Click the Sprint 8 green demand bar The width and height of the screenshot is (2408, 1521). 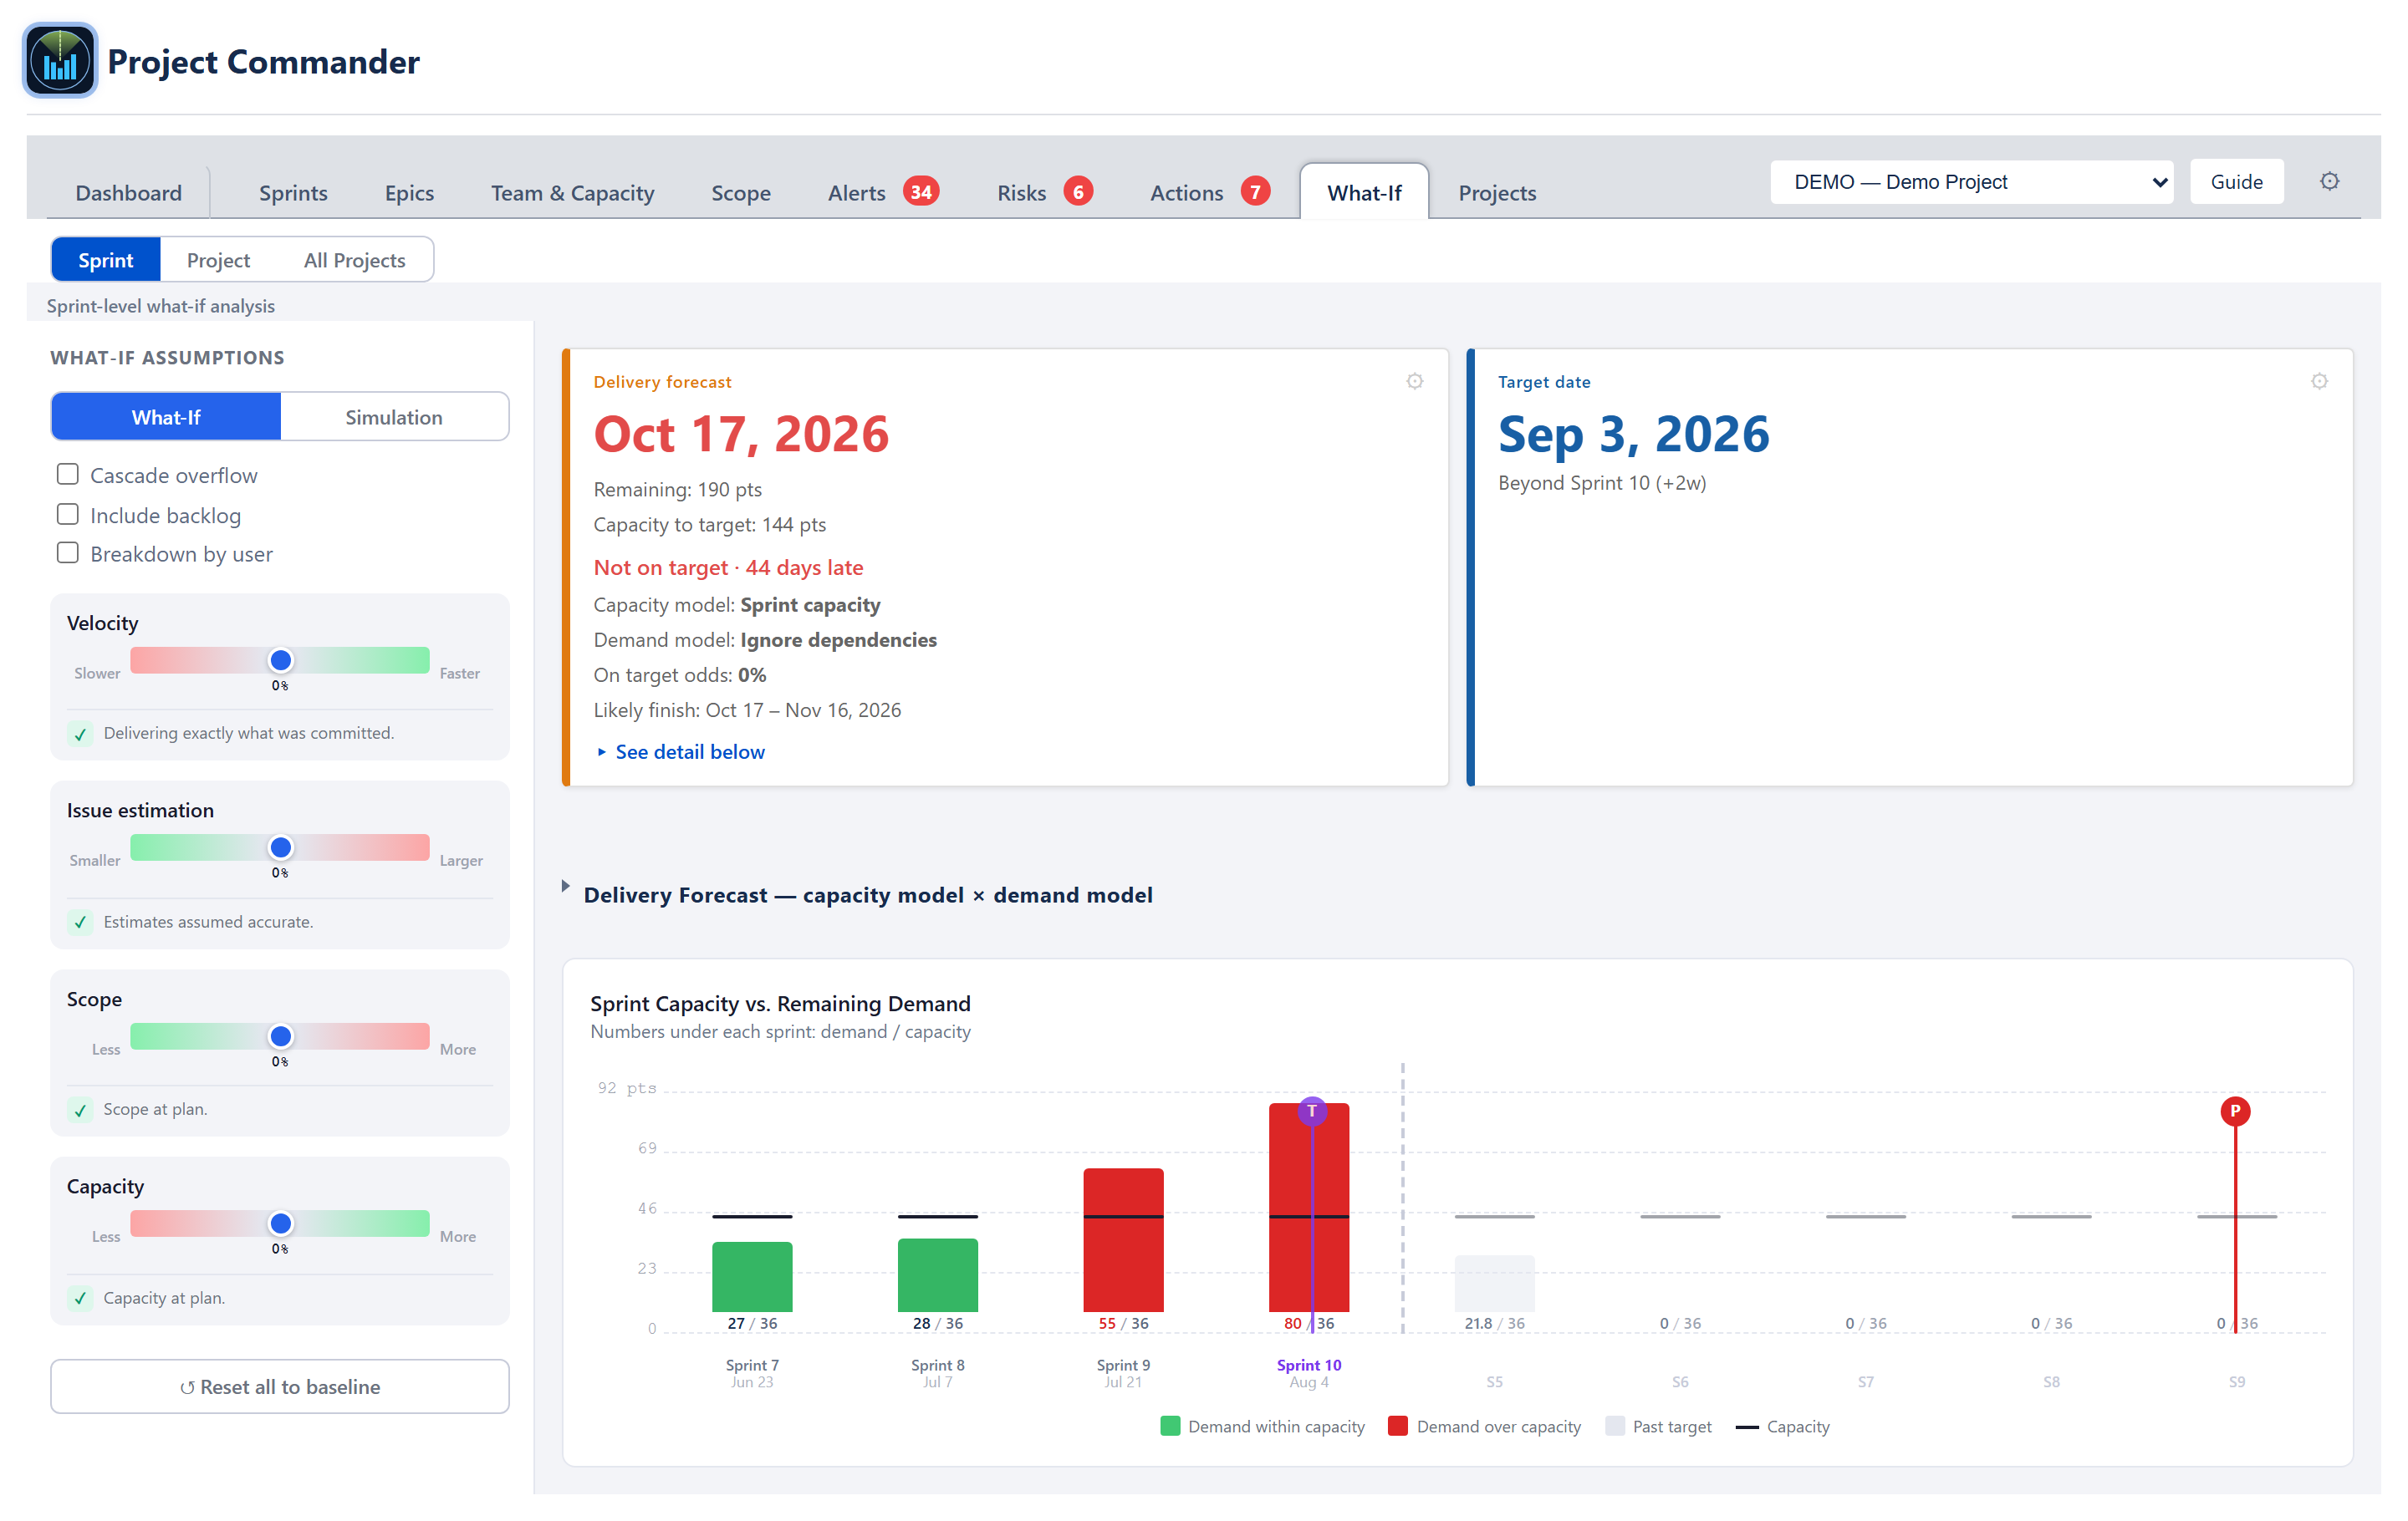coord(937,1274)
